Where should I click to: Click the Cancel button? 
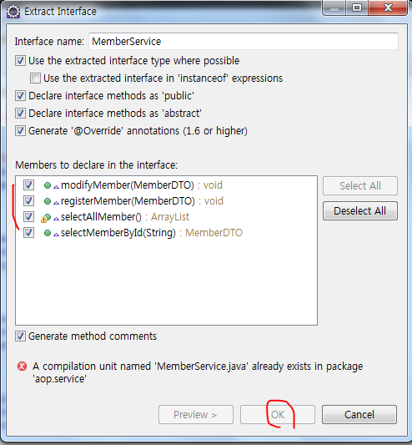(x=359, y=415)
